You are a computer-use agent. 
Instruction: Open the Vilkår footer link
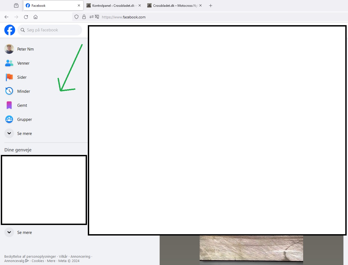(x=63, y=257)
